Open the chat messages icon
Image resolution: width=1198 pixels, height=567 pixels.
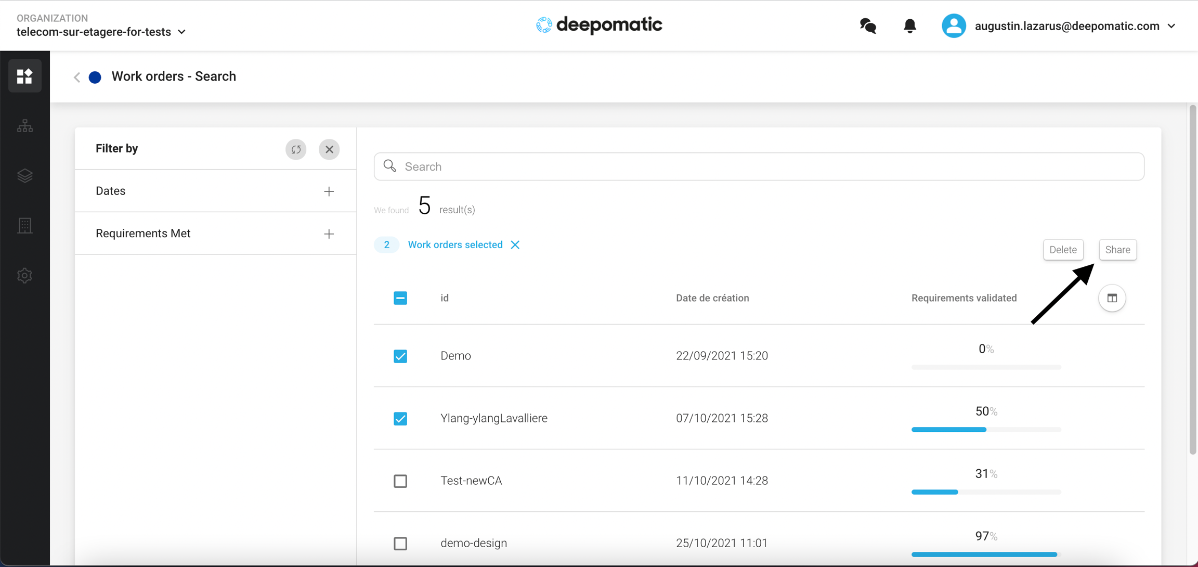click(868, 25)
